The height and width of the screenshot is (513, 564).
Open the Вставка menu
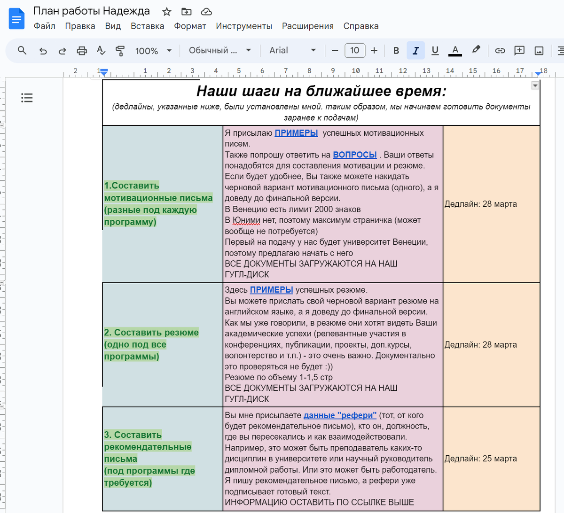(147, 26)
